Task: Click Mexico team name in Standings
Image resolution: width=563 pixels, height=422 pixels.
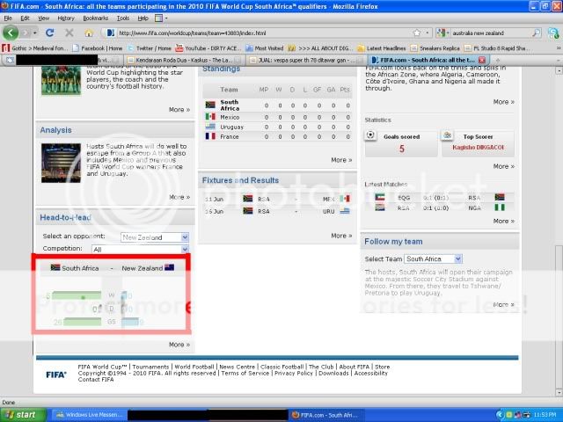Action: pyautogui.click(x=230, y=117)
